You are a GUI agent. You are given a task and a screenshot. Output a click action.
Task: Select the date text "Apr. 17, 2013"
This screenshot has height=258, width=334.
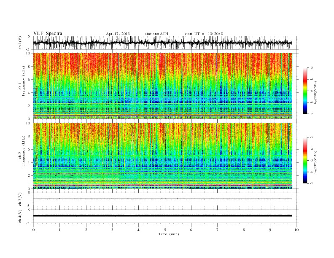[118, 34]
